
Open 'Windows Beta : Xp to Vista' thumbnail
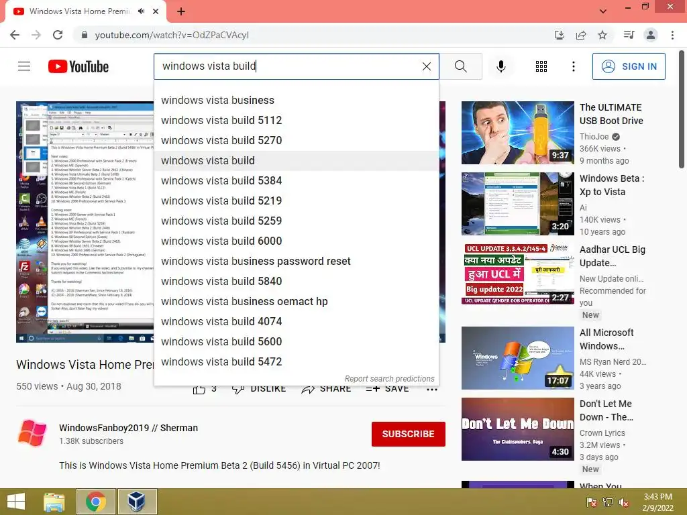[x=517, y=204]
